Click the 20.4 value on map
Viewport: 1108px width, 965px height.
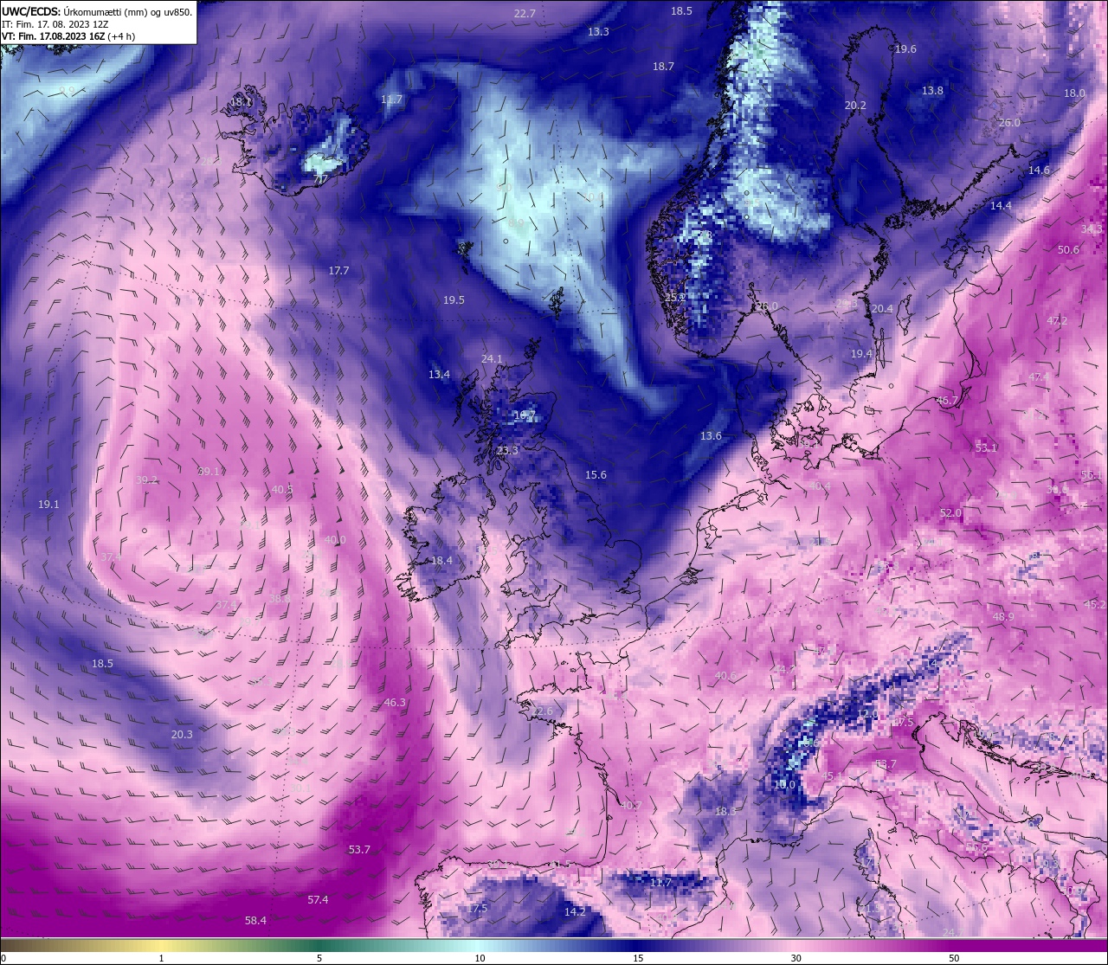882,309
